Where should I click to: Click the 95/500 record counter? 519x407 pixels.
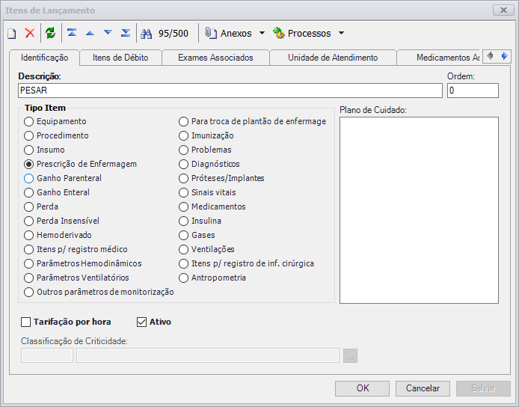[173, 34]
